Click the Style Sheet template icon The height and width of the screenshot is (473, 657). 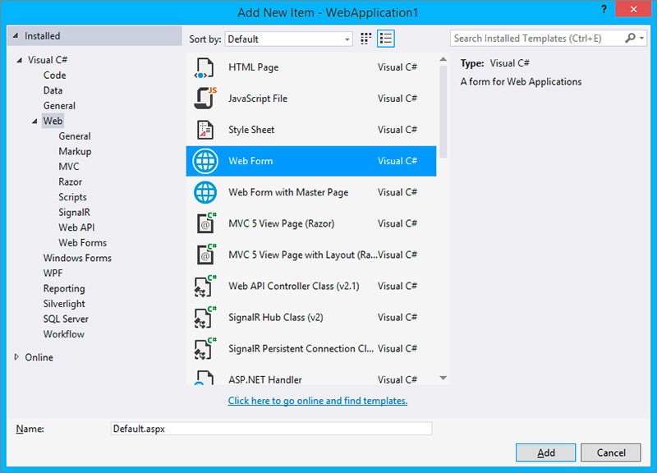coord(204,130)
